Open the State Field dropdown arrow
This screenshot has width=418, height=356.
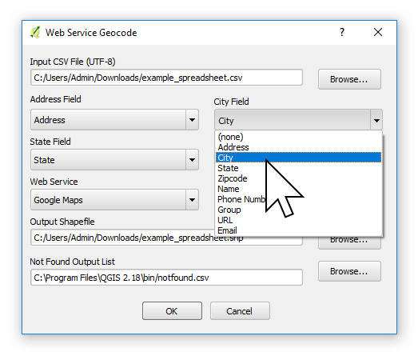tap(192, 160)
